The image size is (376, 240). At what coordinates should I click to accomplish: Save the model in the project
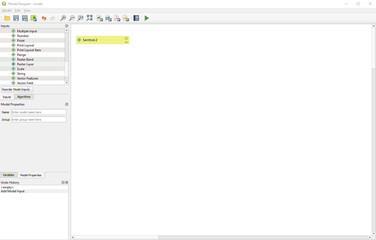tap(34, 18)
